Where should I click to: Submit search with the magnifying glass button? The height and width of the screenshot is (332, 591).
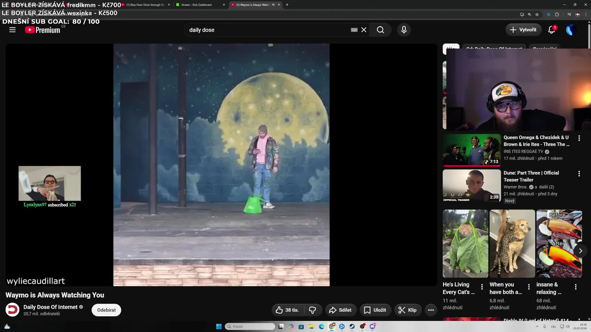click(x=380, y=30)
